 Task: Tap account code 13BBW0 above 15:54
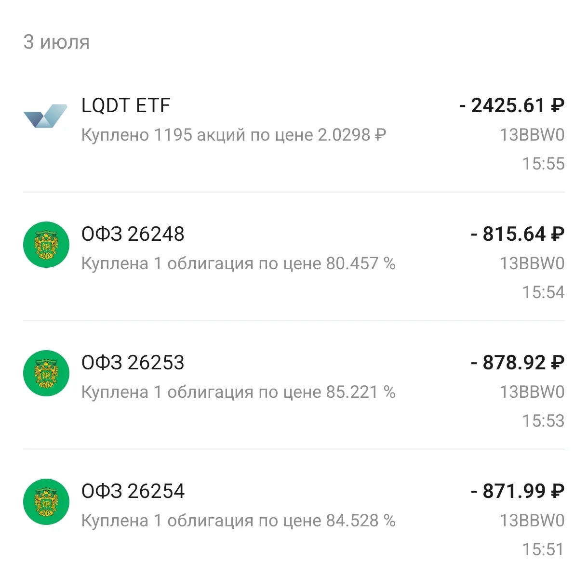(532, 263)
